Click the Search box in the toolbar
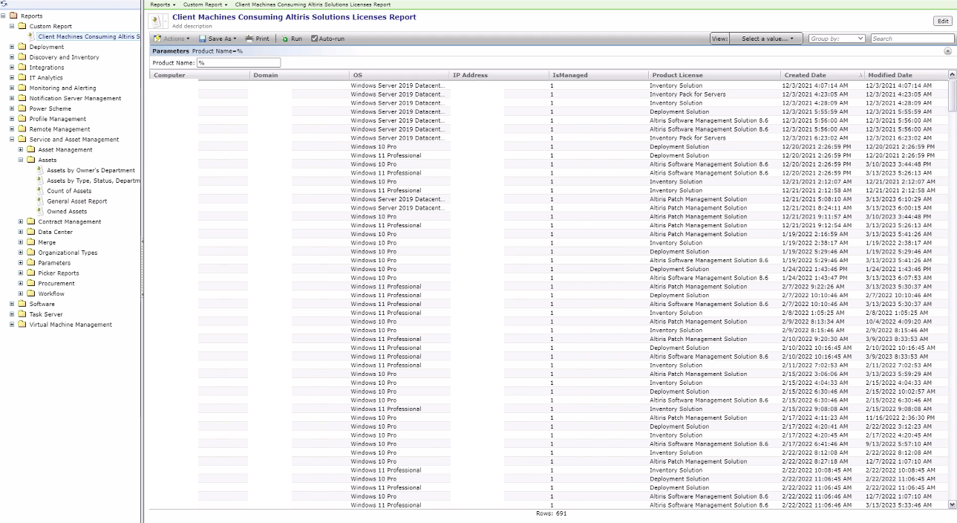957x523 pixels. coord(912,39)
